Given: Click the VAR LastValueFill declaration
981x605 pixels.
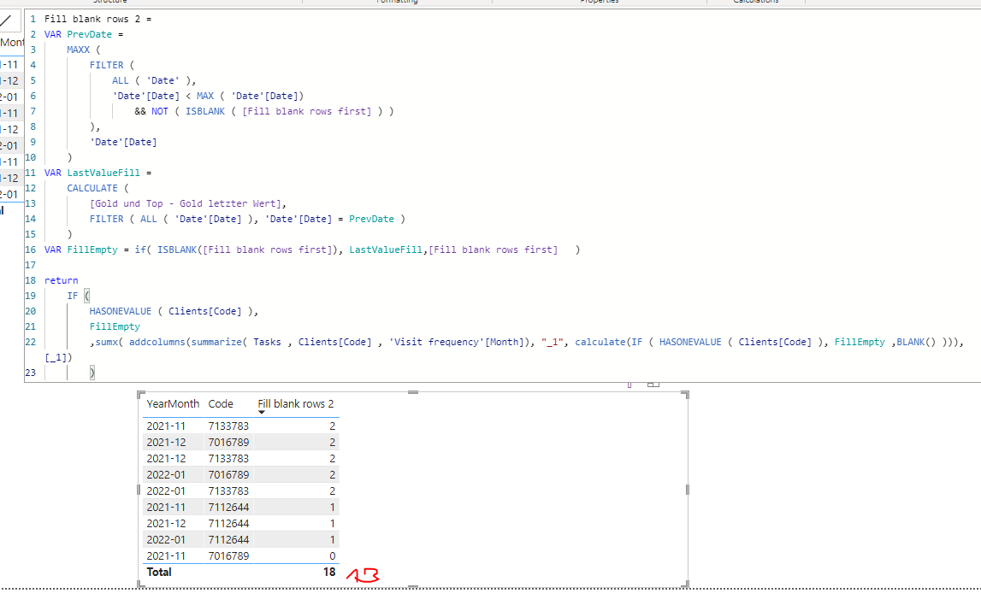Looking at the screenshot, I should click(x=98, y=173).
